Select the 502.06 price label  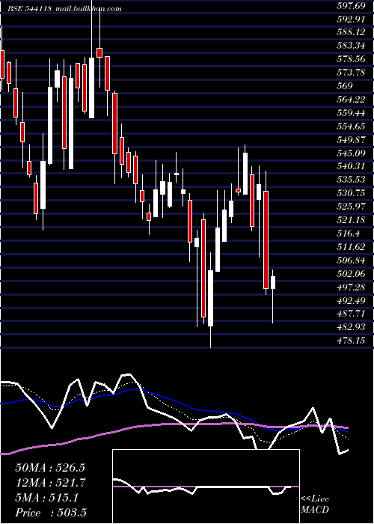(351, 274)
